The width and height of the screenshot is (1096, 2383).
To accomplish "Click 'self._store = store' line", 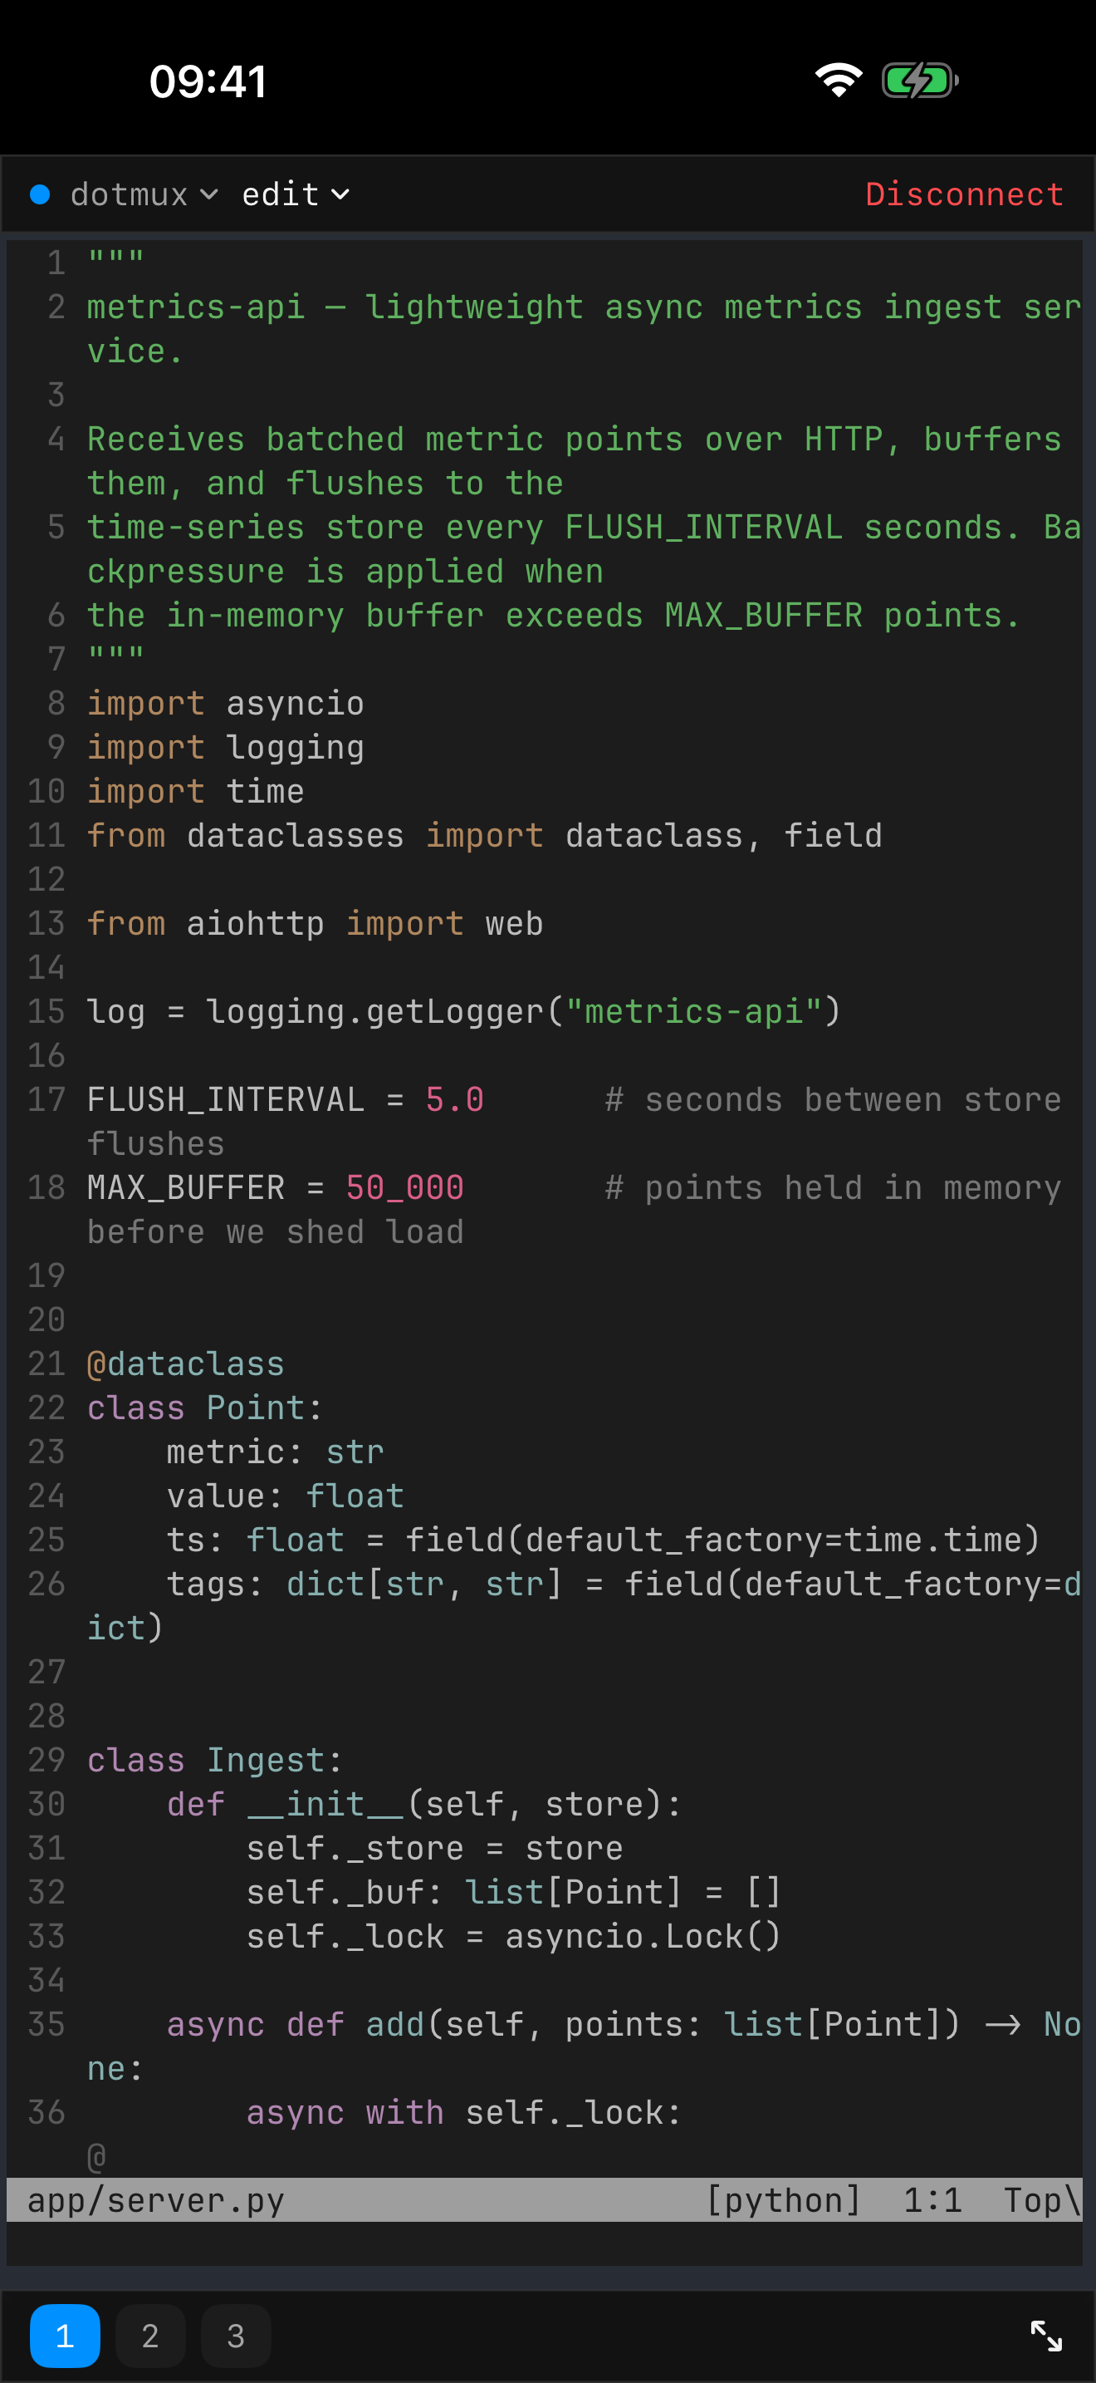I will click(434, 1848).
